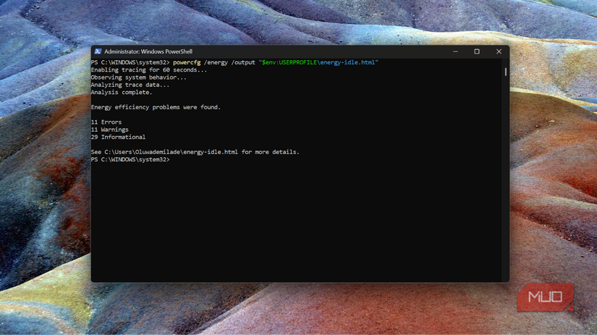Image resolution: width=597 pixels, height=335 pixels.
Task: Click the 'Observing system behavior...' line
Action: [x=139, y=77]
